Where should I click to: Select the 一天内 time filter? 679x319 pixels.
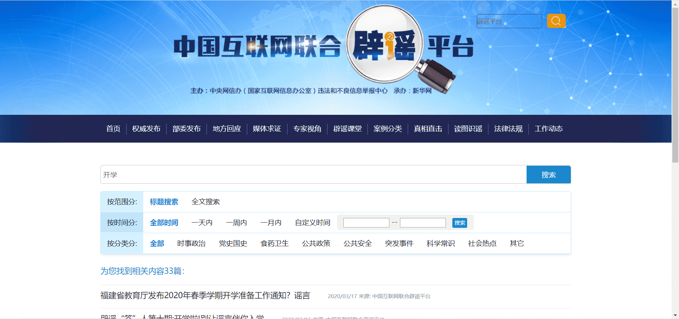(x=202, y=223)
